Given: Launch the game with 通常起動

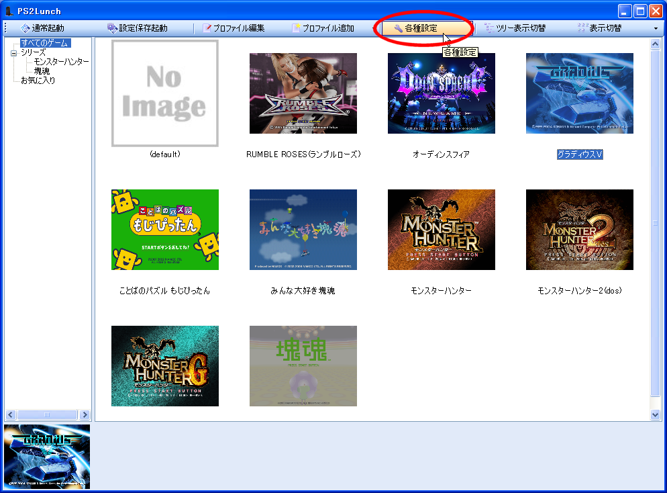Looking at the screenshot, I should coord(42,28).
